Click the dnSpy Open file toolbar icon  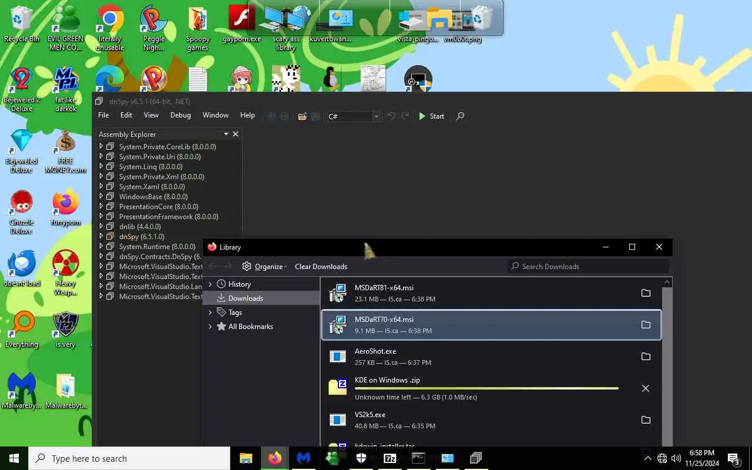pyautogui.click(x=302, y=116)
